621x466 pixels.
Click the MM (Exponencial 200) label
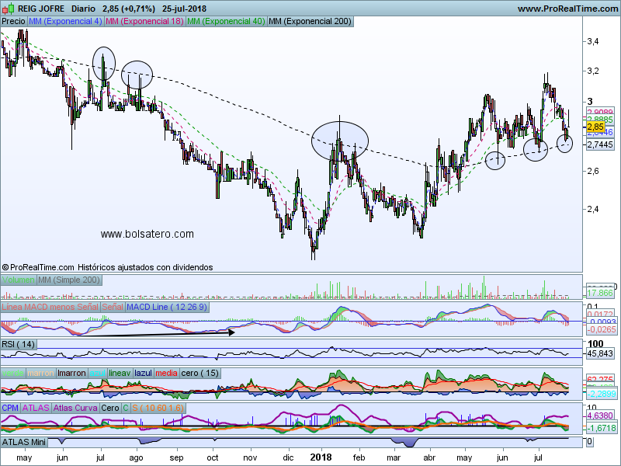[x=309, y=22]
